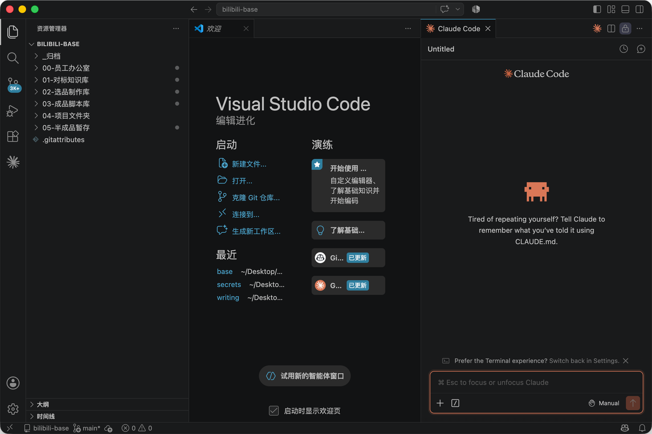Open the Run and Debug view
Image resolution: width=652 pixels, height=434 pixels.
[x=13, y=111]
